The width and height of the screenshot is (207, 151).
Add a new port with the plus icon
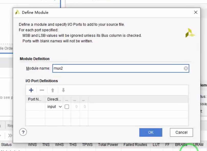(x=31, y=90)
